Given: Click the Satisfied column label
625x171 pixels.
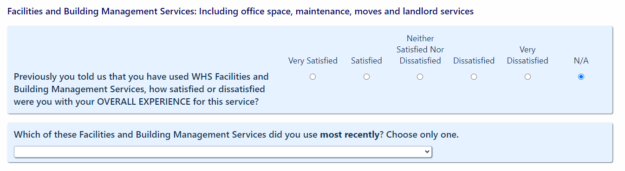Looking at the screenshot, I should tap(366, 61).
